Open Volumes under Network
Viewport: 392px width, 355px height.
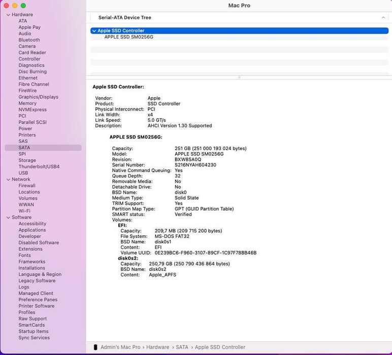click(x=28, y=198)
